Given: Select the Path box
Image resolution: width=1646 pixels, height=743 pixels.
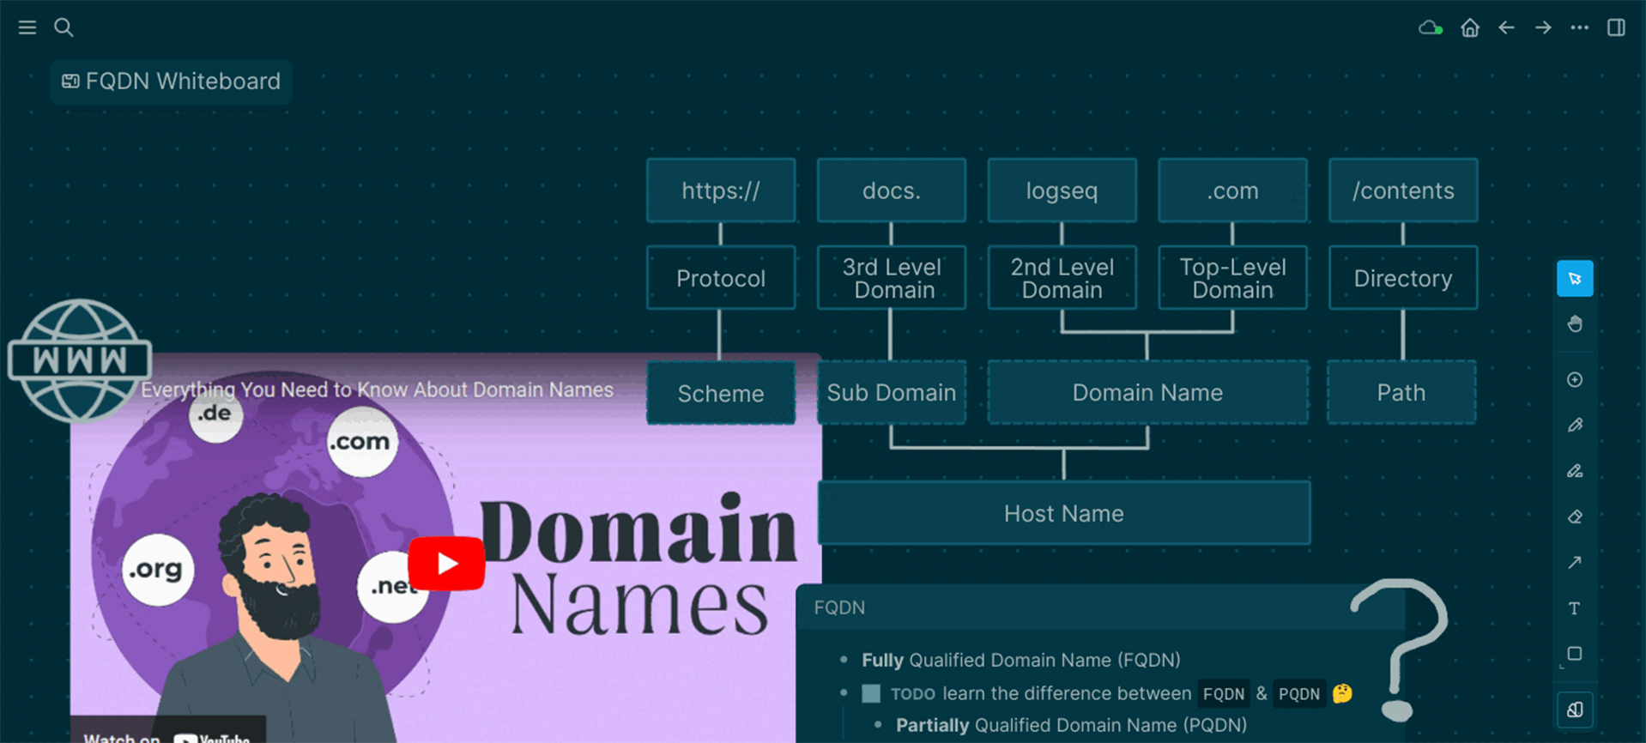Looking at the screenshot, I should pos(1401,392).
